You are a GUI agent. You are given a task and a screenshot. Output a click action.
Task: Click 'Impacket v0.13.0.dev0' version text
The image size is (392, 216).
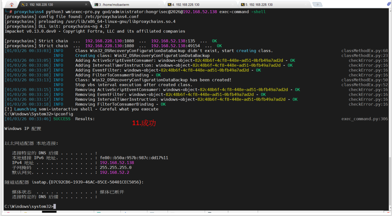point(30,31)
